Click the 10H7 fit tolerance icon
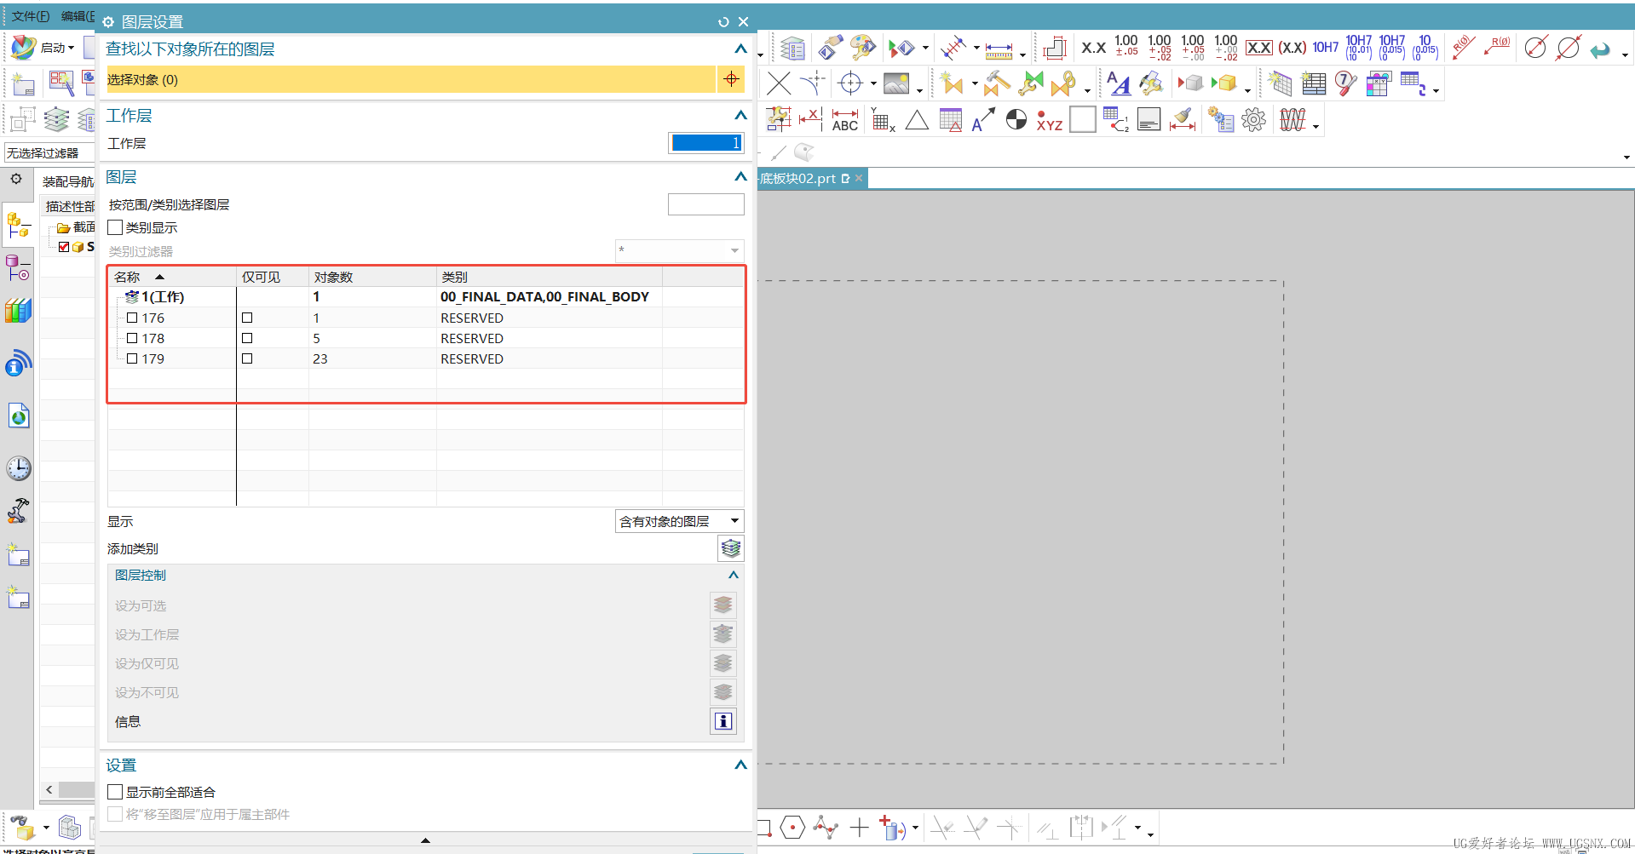The image size is (1635, 854). [x=1326, y=48]
